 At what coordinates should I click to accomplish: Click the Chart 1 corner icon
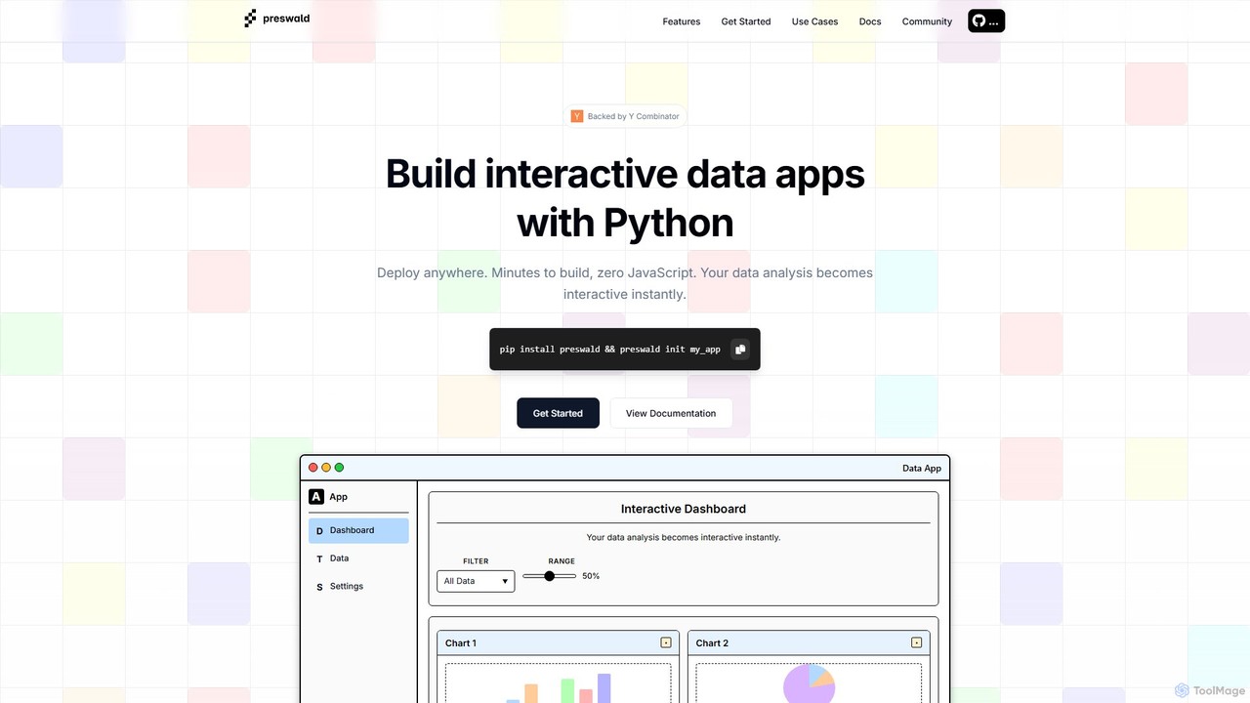(x=666, y=642)
